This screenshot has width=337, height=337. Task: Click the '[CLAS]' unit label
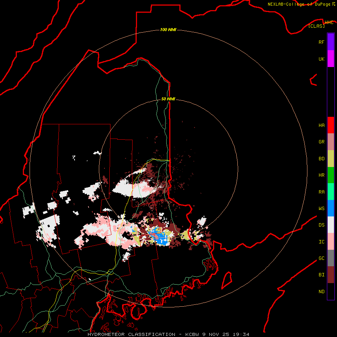pyautogui.click(x=316, y=26)
